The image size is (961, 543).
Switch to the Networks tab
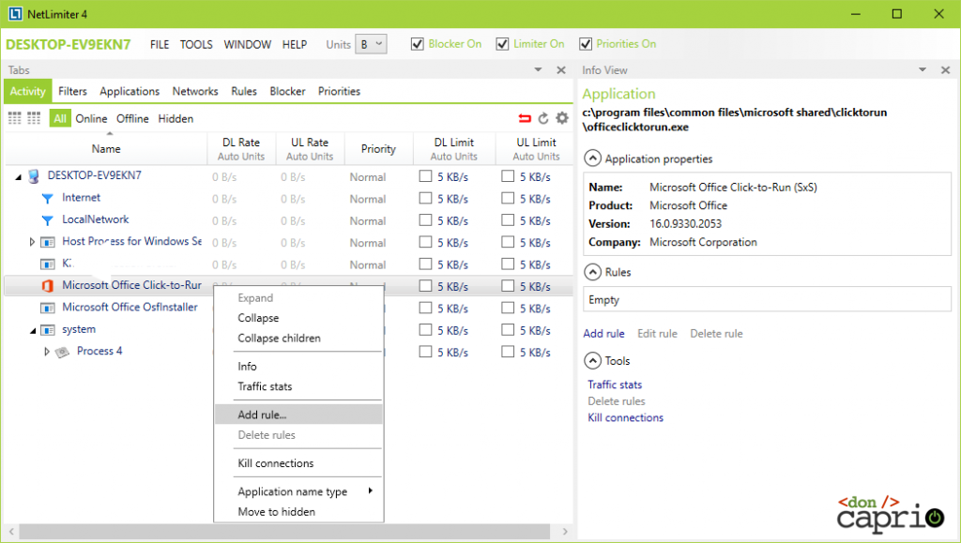tap(195, 91)
